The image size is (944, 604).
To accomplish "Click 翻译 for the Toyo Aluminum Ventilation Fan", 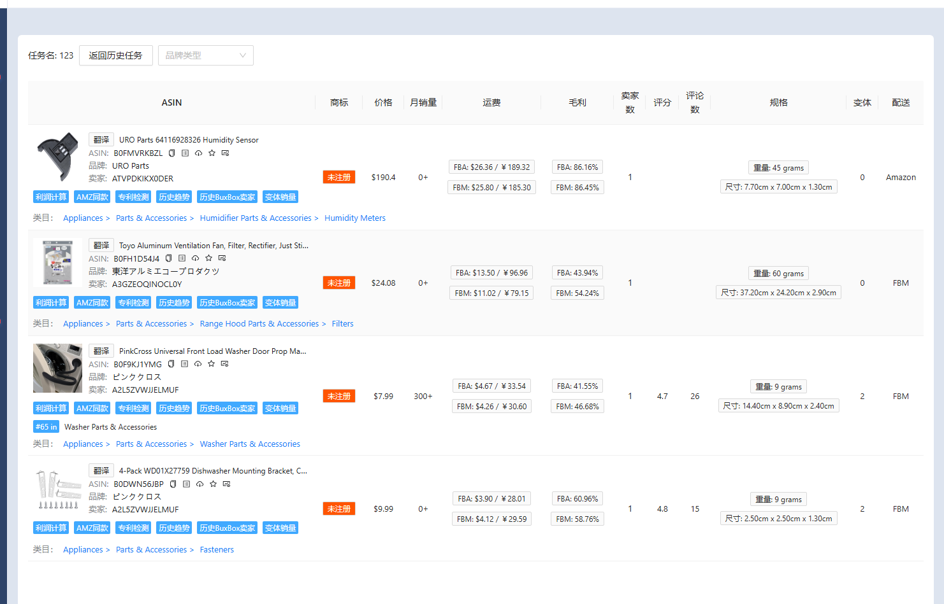I will click(101, 246).
